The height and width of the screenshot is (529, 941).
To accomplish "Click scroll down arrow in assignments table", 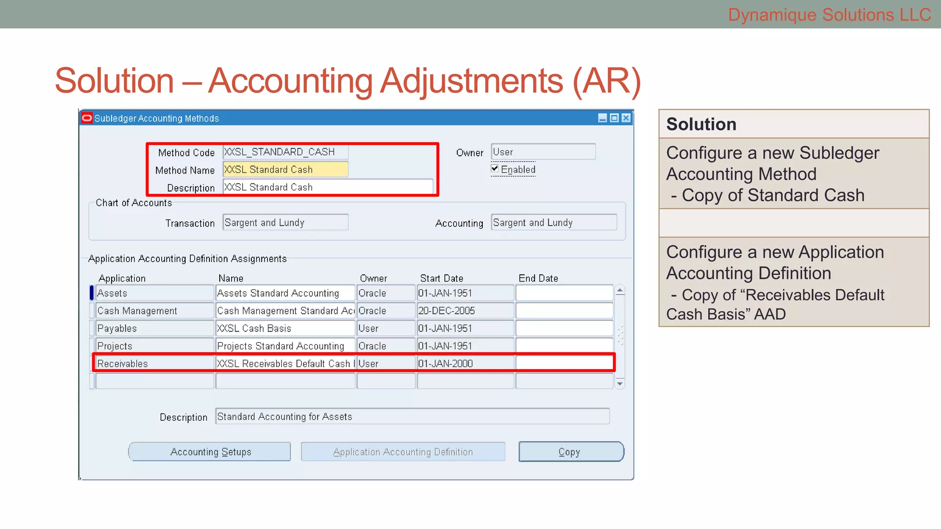I will [620, 383].
